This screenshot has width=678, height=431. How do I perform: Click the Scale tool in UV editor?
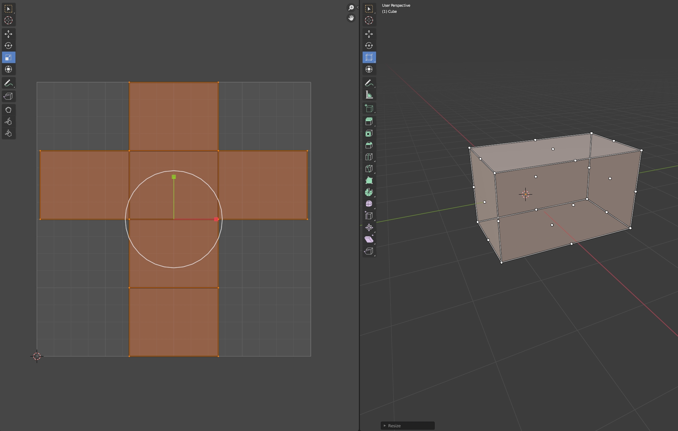click(x=8, y=57)
